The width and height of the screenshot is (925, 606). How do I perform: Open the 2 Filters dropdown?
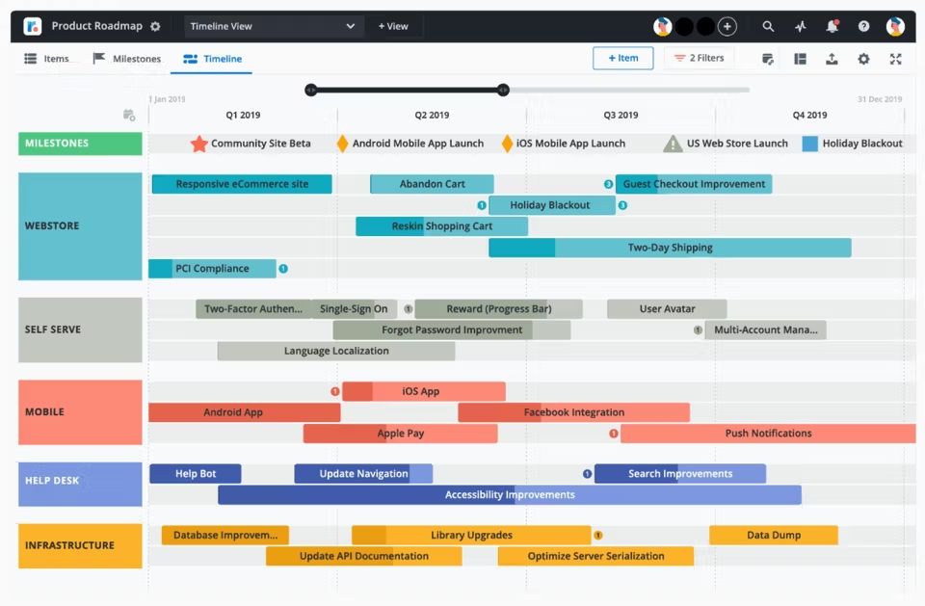pos(700,58)
